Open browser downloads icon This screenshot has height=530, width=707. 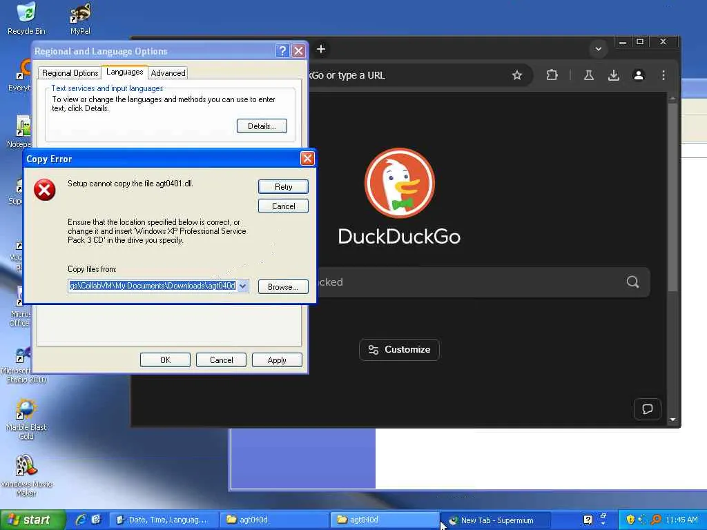(613, 75)
